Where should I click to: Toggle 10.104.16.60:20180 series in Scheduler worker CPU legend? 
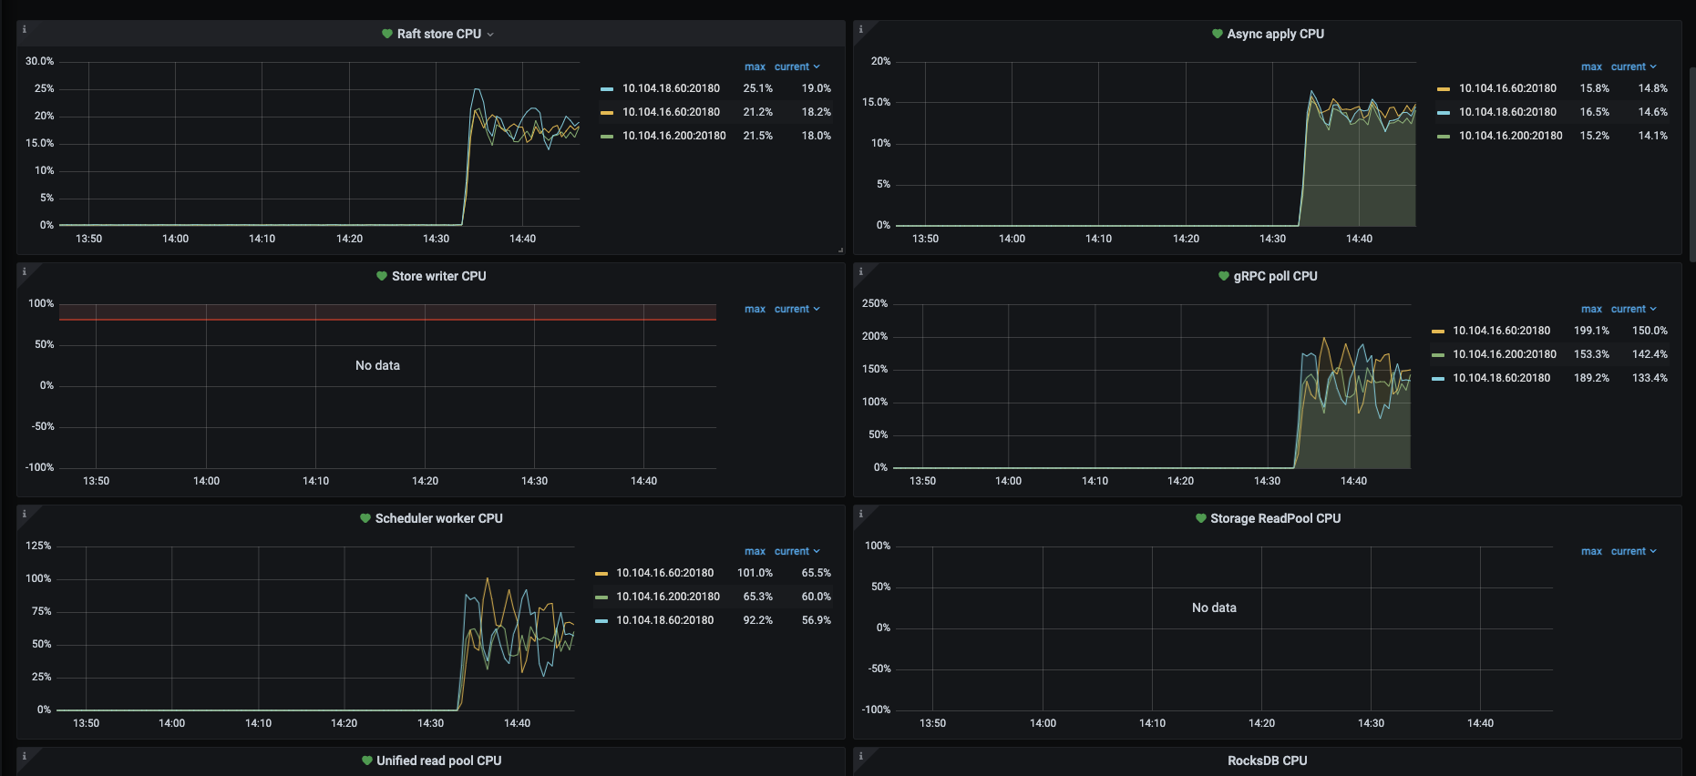tap(664, 573)
